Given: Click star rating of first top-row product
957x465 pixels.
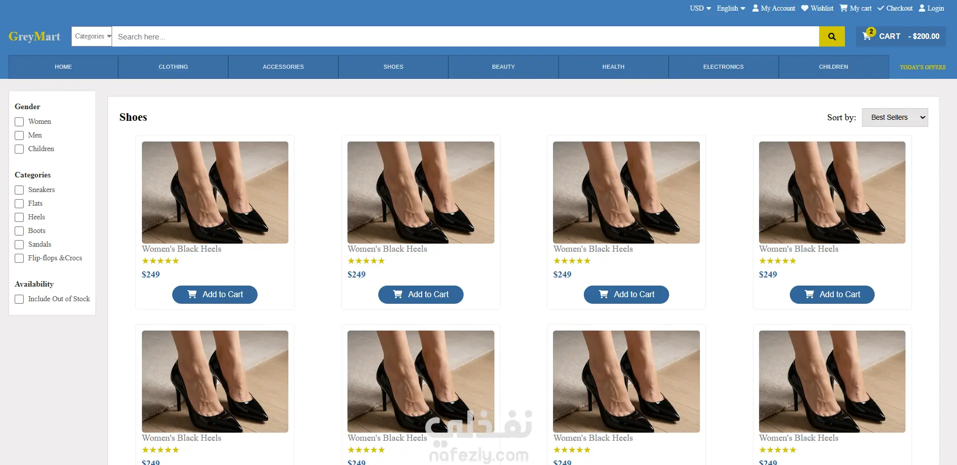Looking at the screenshot, I should pyautogui.click(x=161, y=261).
